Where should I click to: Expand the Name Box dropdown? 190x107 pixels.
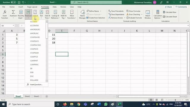[x=13, y=26]
